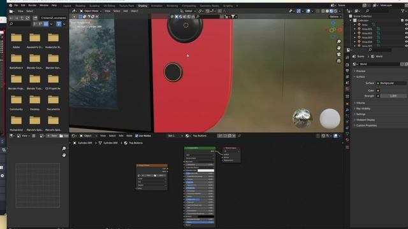Click the file browser path field
This screenshot has height=229, width=408.
54,18
